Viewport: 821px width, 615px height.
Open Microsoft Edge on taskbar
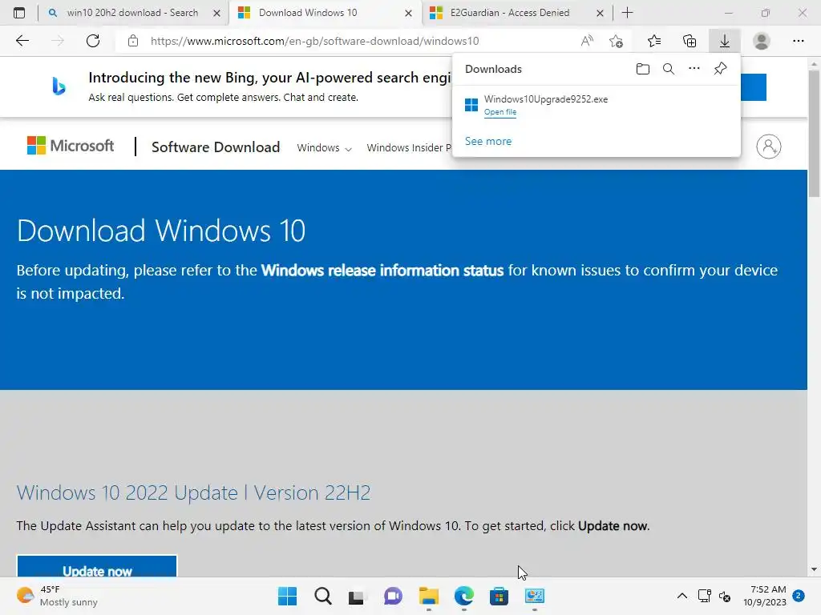(x=464, y=596)
